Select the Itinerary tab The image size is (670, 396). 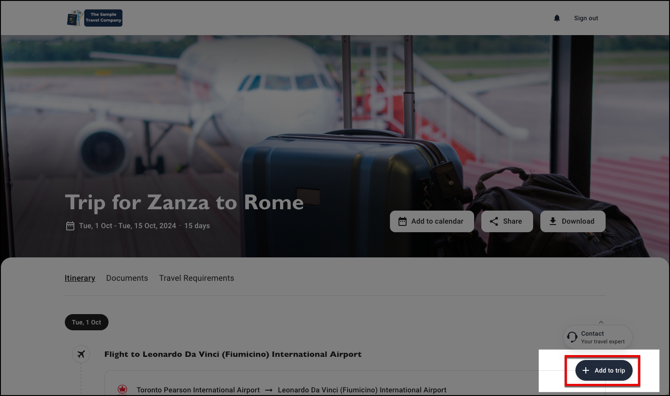coord(80,278)
